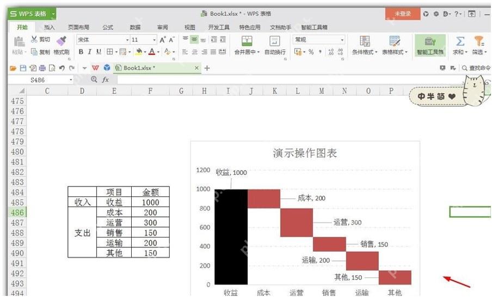Click increase indent icon
The width and height of the screenshot is (492, 297).
223,39
